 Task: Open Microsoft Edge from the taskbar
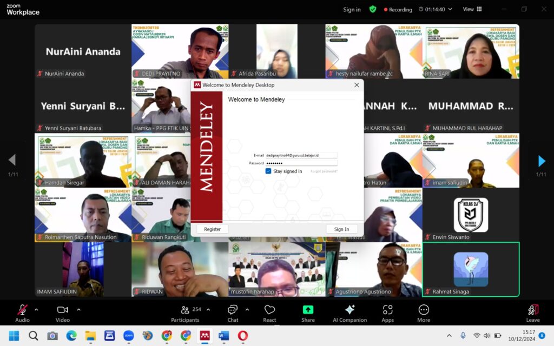(71, 335)
